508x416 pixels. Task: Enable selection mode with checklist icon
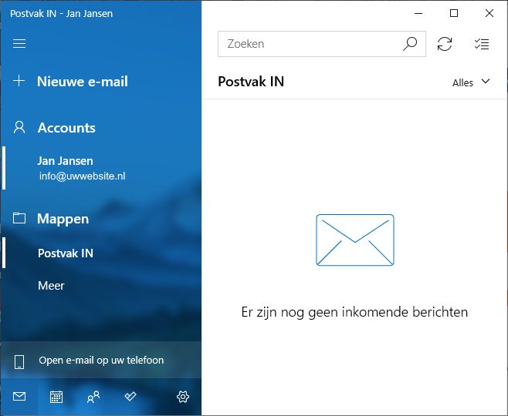click(482, 44)
